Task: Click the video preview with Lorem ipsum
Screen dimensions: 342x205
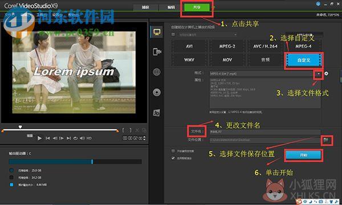Action: [x=74, y=72]
